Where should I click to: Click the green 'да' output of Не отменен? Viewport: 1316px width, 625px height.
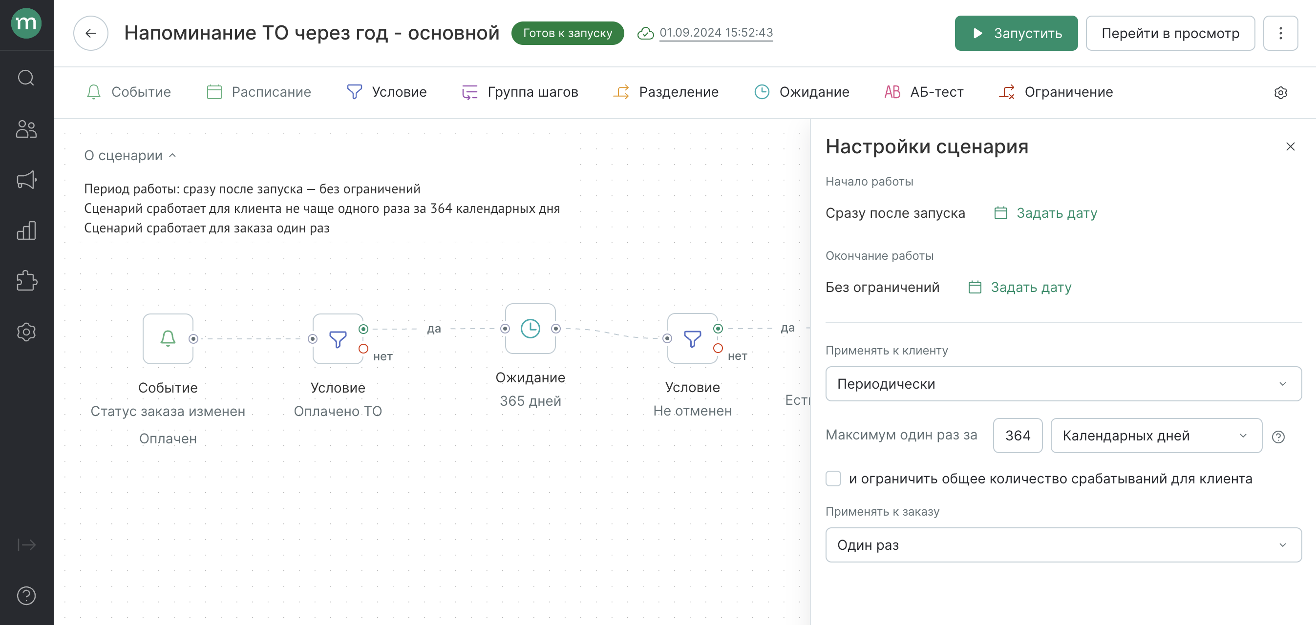(x=718, y=328)
